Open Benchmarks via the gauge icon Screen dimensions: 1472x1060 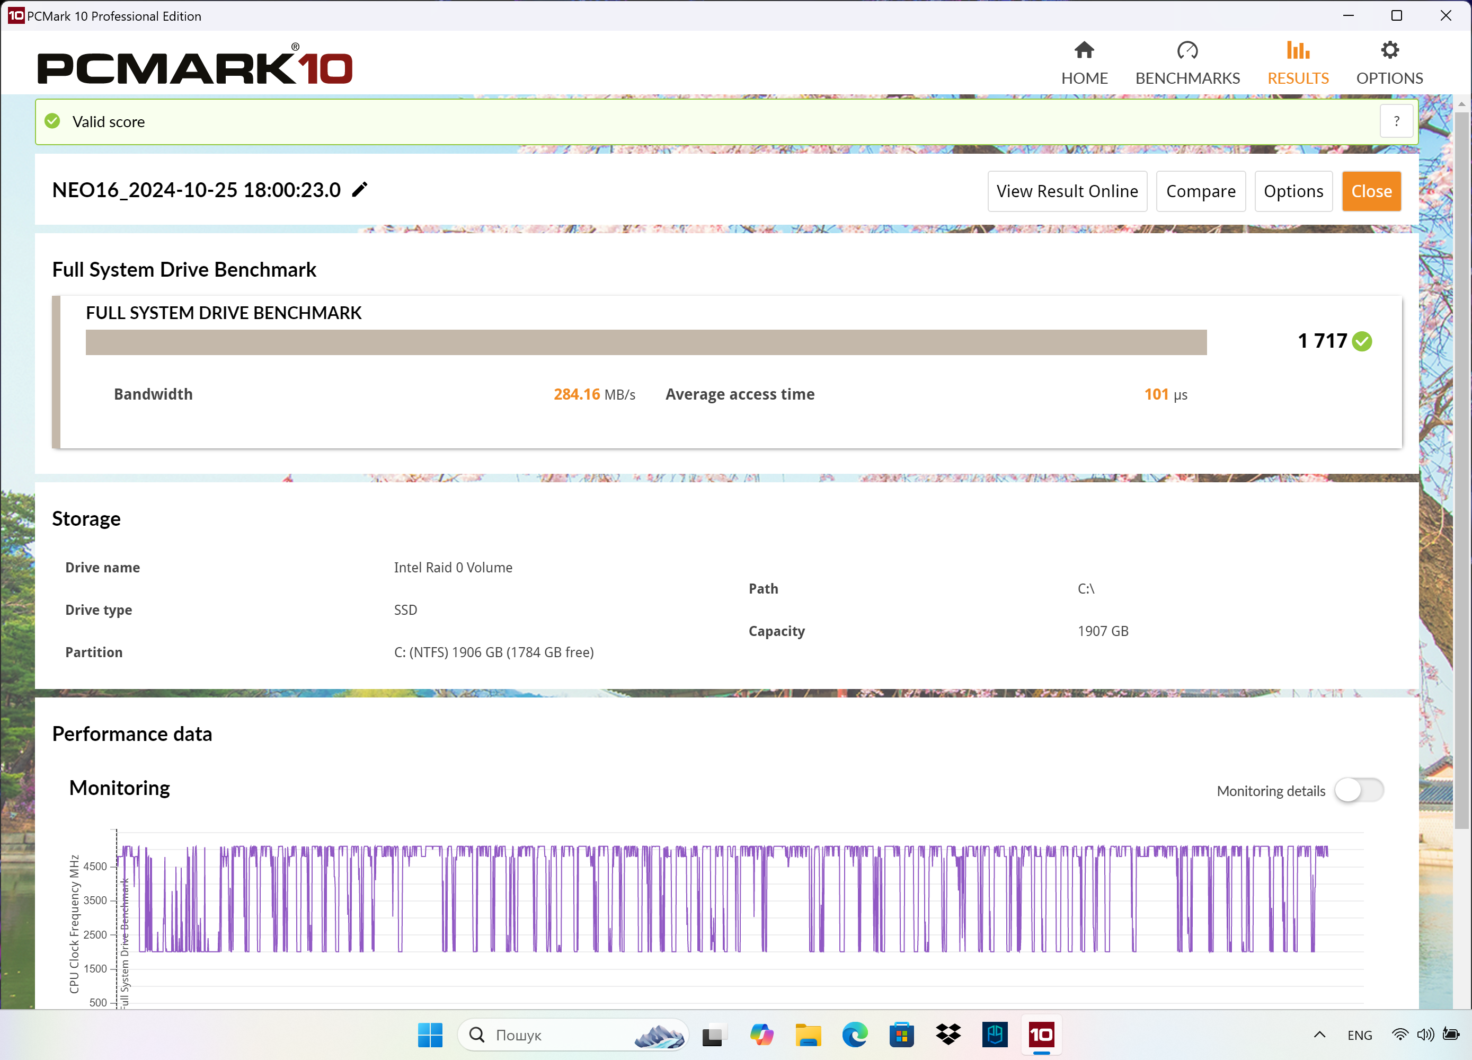tap(1187, 49)
